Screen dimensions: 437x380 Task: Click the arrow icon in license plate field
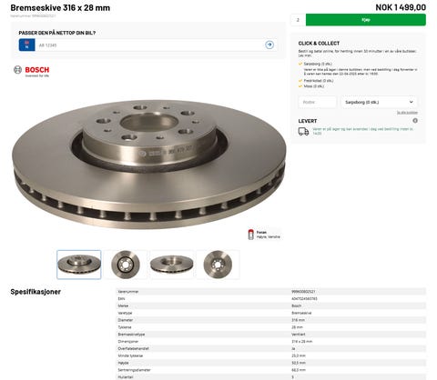(x=269, y=45)
